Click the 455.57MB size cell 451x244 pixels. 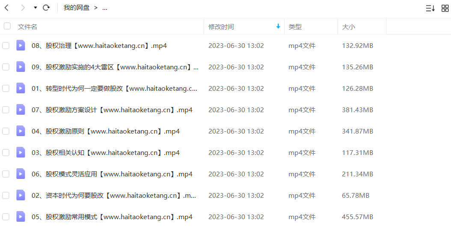[x=358, y=217]
